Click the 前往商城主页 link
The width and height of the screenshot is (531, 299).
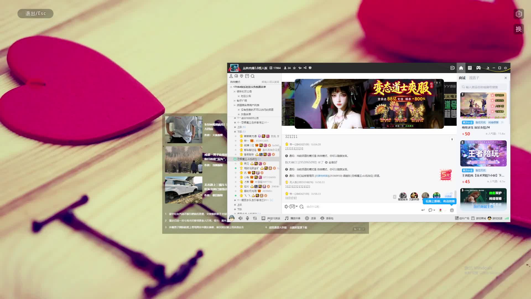(x=483, y=207)
